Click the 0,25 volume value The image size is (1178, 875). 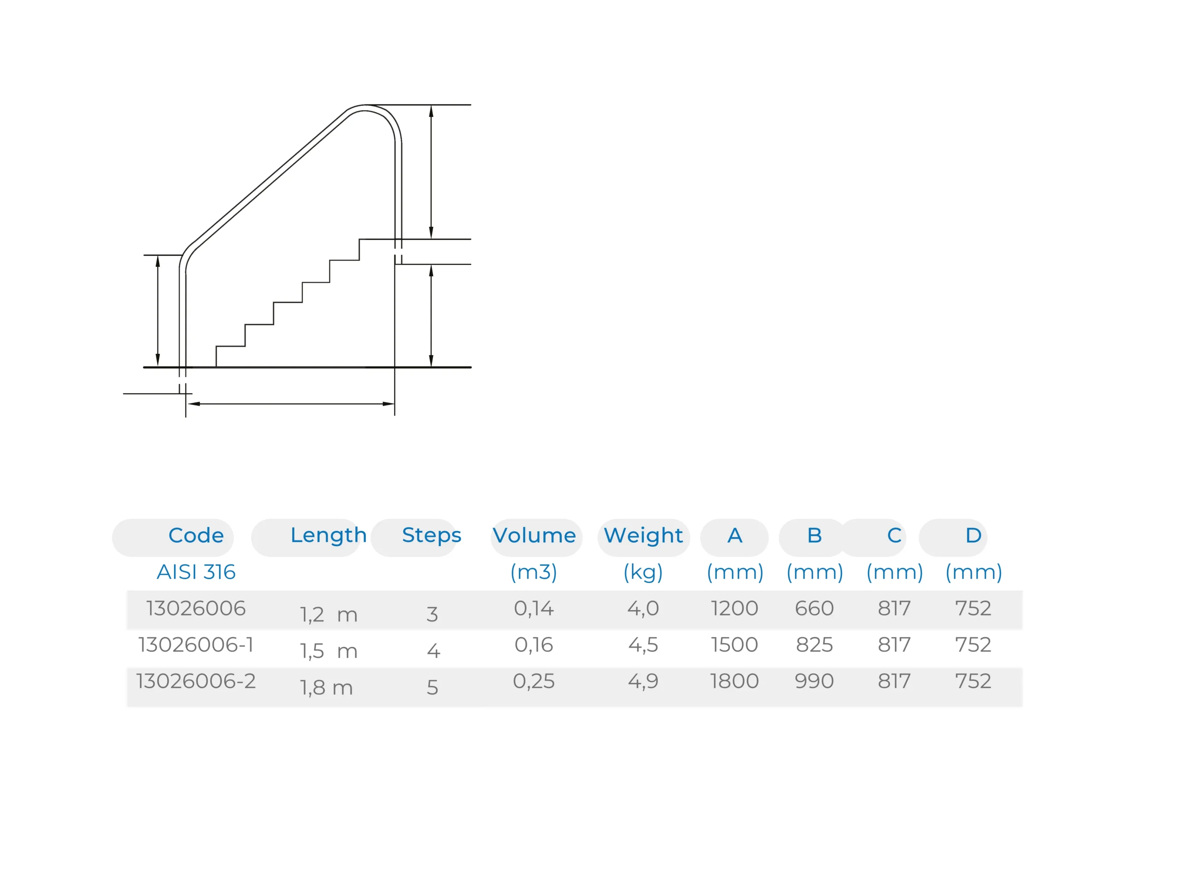coord(533,681)
